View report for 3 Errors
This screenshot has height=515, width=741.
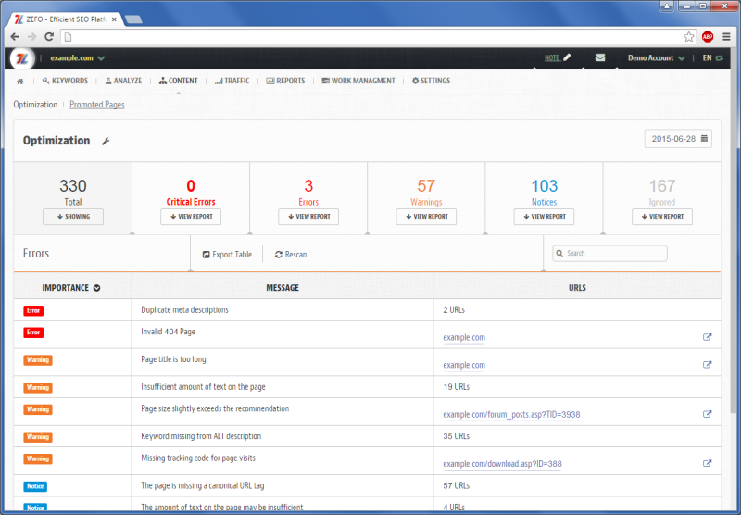pos(308,217)
